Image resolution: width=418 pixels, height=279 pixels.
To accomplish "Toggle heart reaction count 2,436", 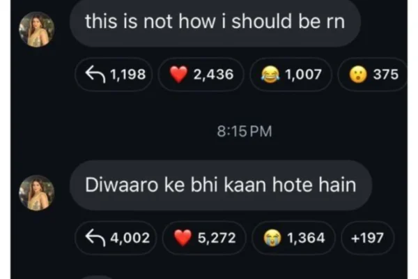I will 214,75.
